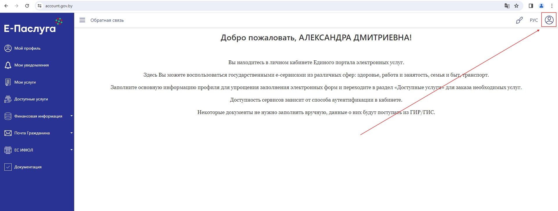Click the checkmark icon beside Документация
The width and height of the screenshot is (558, 211).
tap(8, 167)
